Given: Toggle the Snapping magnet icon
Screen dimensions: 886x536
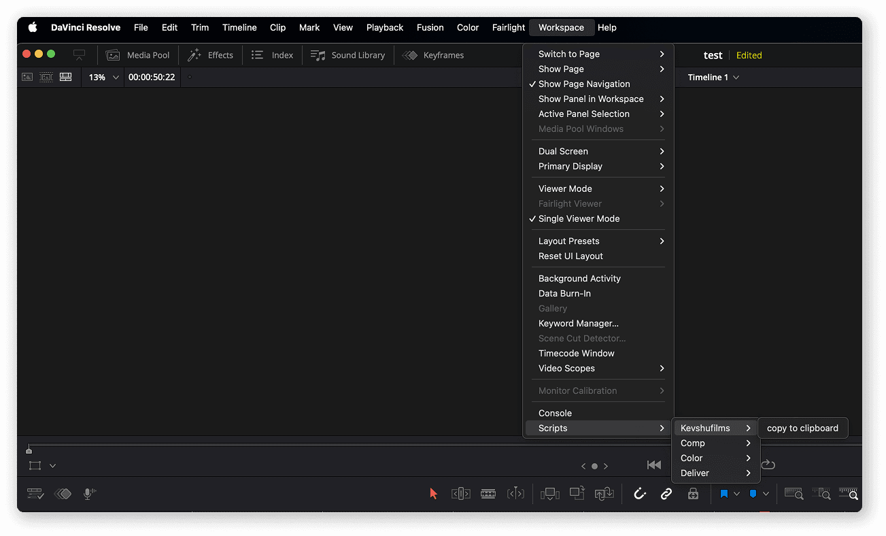Looking at the screenshot, I should pos(640,494).
